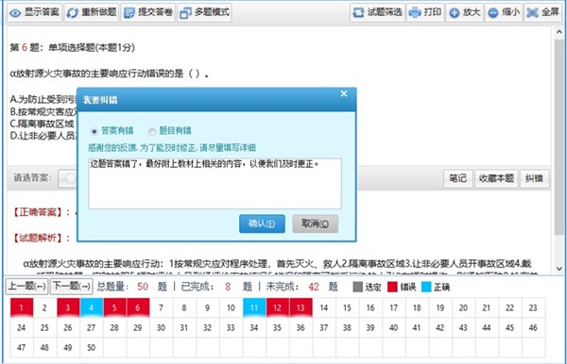
Task: Jump to question 2 in grid
Action: click(44, 307)
